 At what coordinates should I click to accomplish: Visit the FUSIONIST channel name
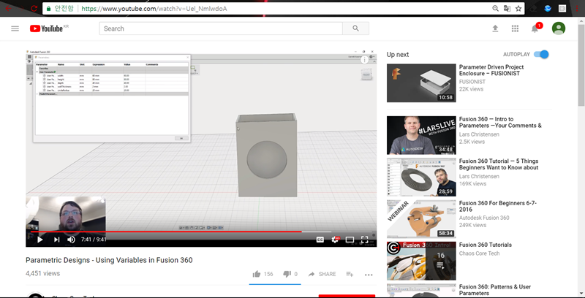tap(472, 82)
